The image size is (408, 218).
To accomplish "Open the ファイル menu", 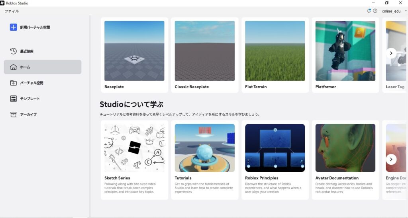I will (12, 11).
